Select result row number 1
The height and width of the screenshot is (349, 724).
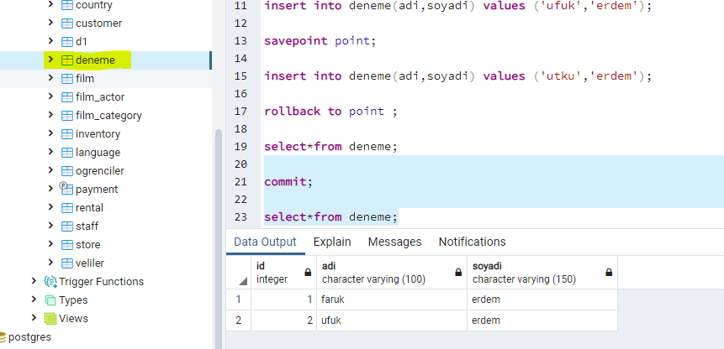point(239,300)
